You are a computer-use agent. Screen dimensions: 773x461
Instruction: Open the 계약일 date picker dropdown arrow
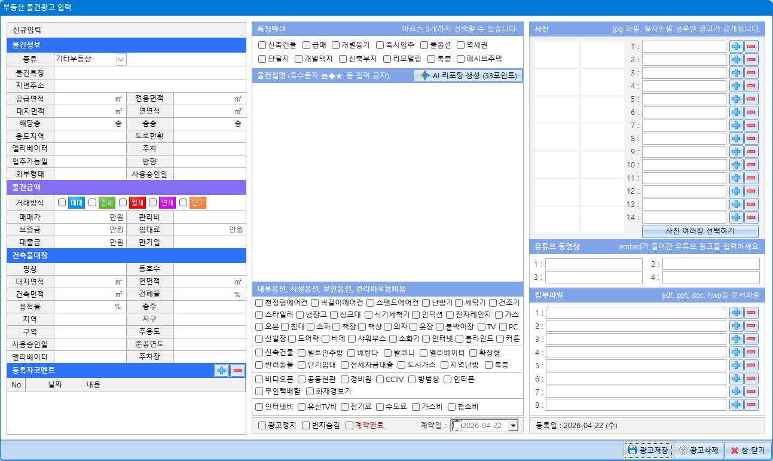512,425
